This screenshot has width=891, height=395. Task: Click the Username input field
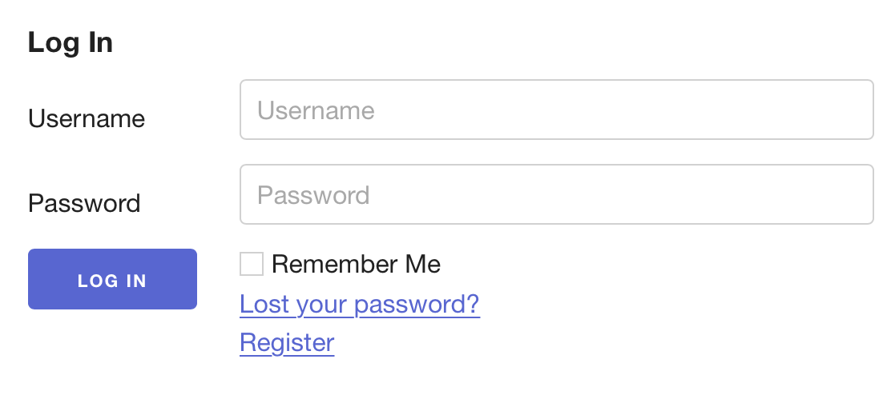point(556,110)
